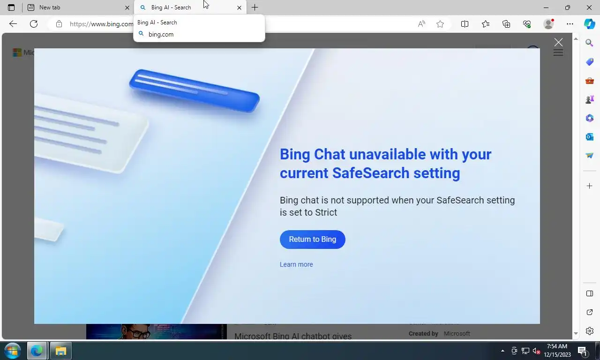Open Collections panel
Image resolution: width=600 pixels, height=360 pixels.
pos(506,24)
